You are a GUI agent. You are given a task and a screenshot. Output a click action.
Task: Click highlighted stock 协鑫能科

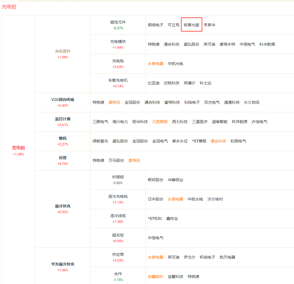[156, 277]
